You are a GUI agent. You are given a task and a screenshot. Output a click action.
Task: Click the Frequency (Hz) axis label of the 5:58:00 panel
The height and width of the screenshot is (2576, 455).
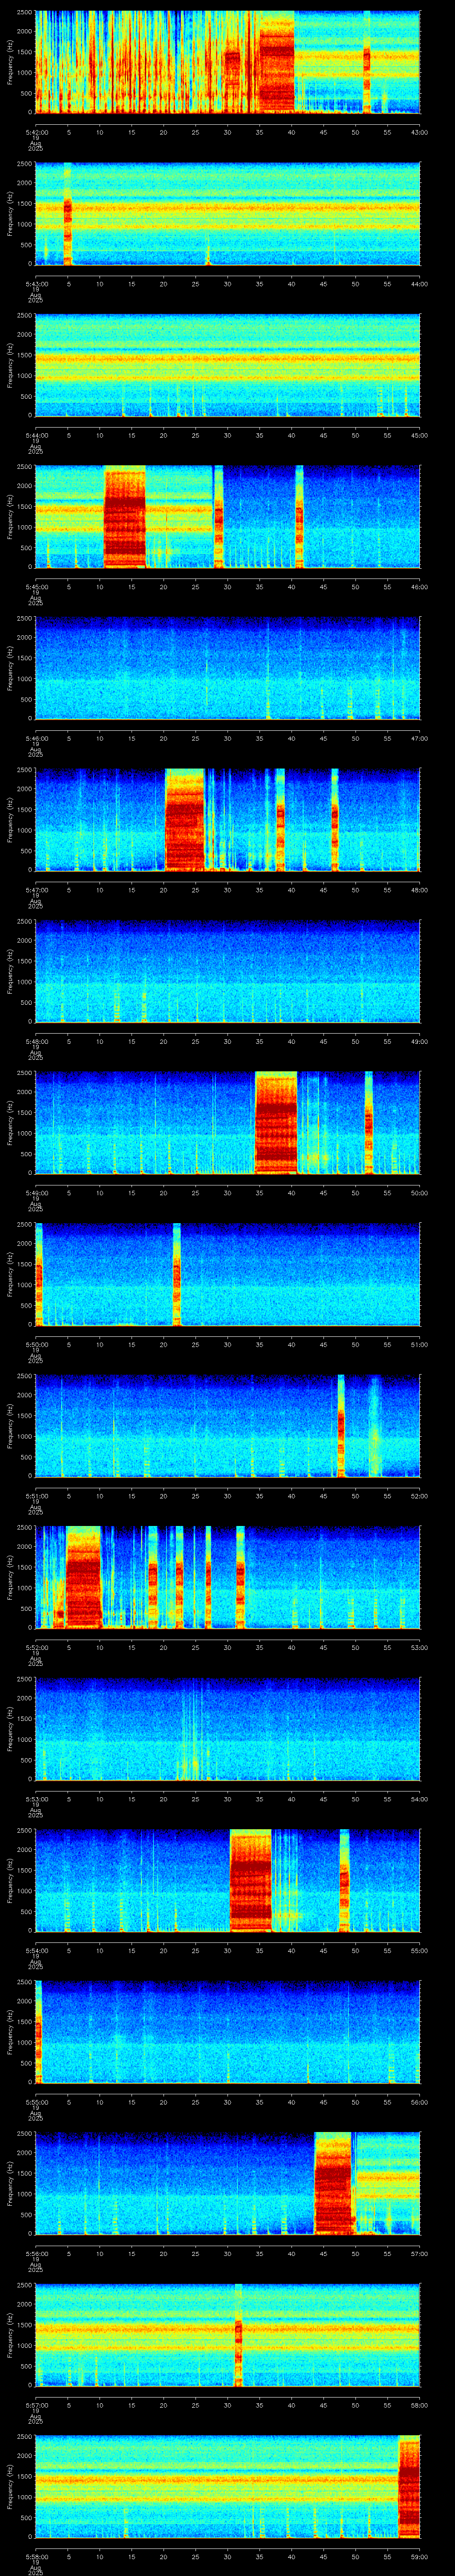10,2487
